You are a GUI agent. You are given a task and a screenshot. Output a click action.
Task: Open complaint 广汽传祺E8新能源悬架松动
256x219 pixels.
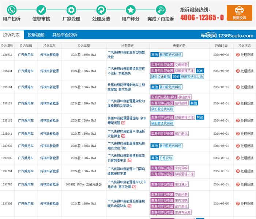[x=126, y=103]
